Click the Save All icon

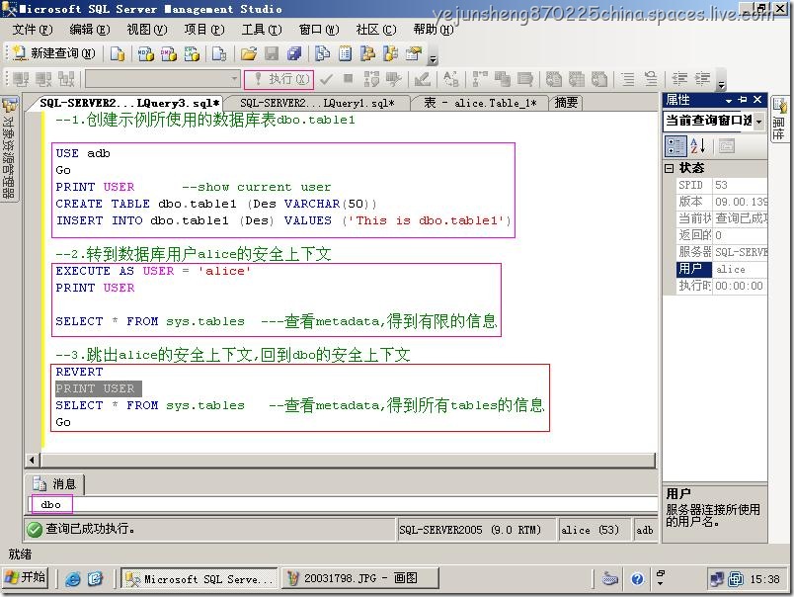(x=294, y=53)
